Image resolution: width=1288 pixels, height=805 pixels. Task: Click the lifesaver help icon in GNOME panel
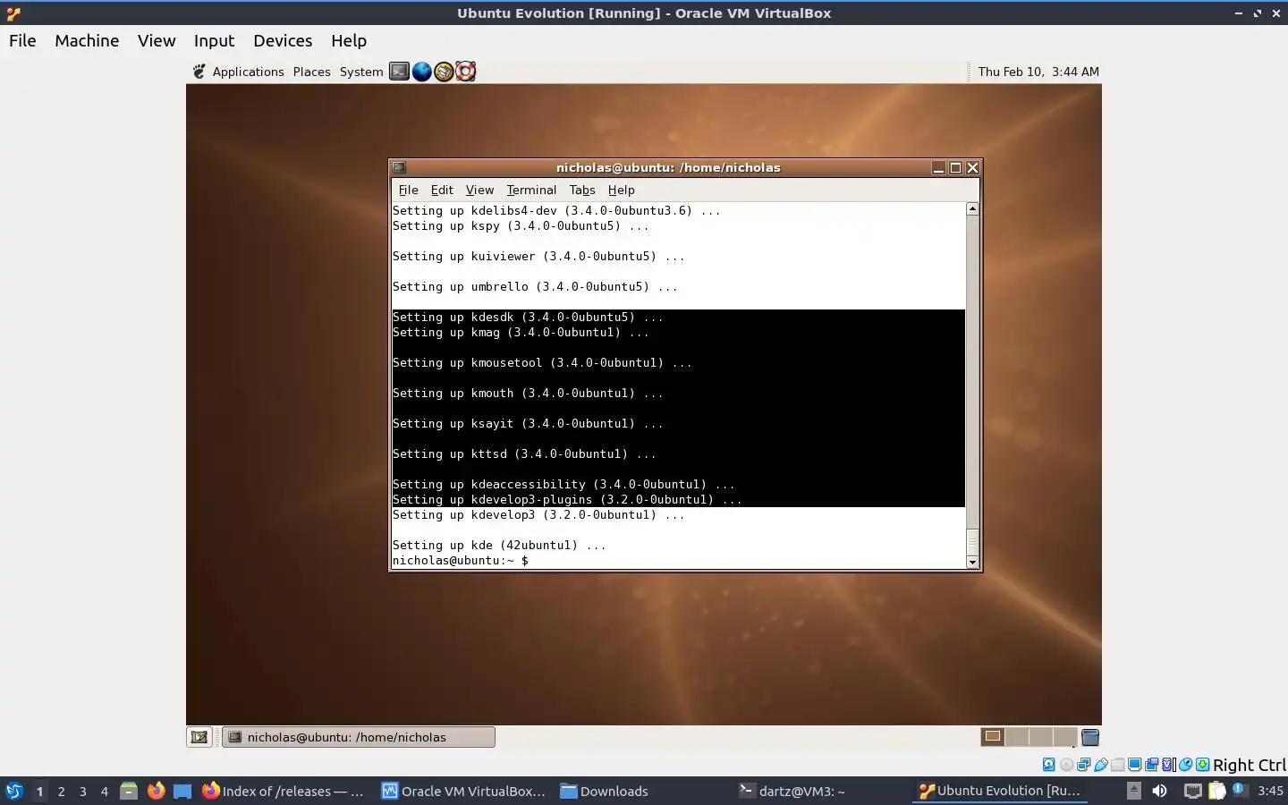(465, 72)
